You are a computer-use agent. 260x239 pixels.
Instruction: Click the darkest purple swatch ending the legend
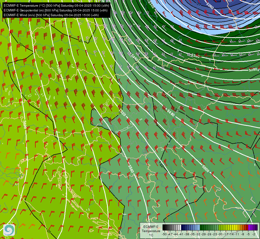click(257, 227)
